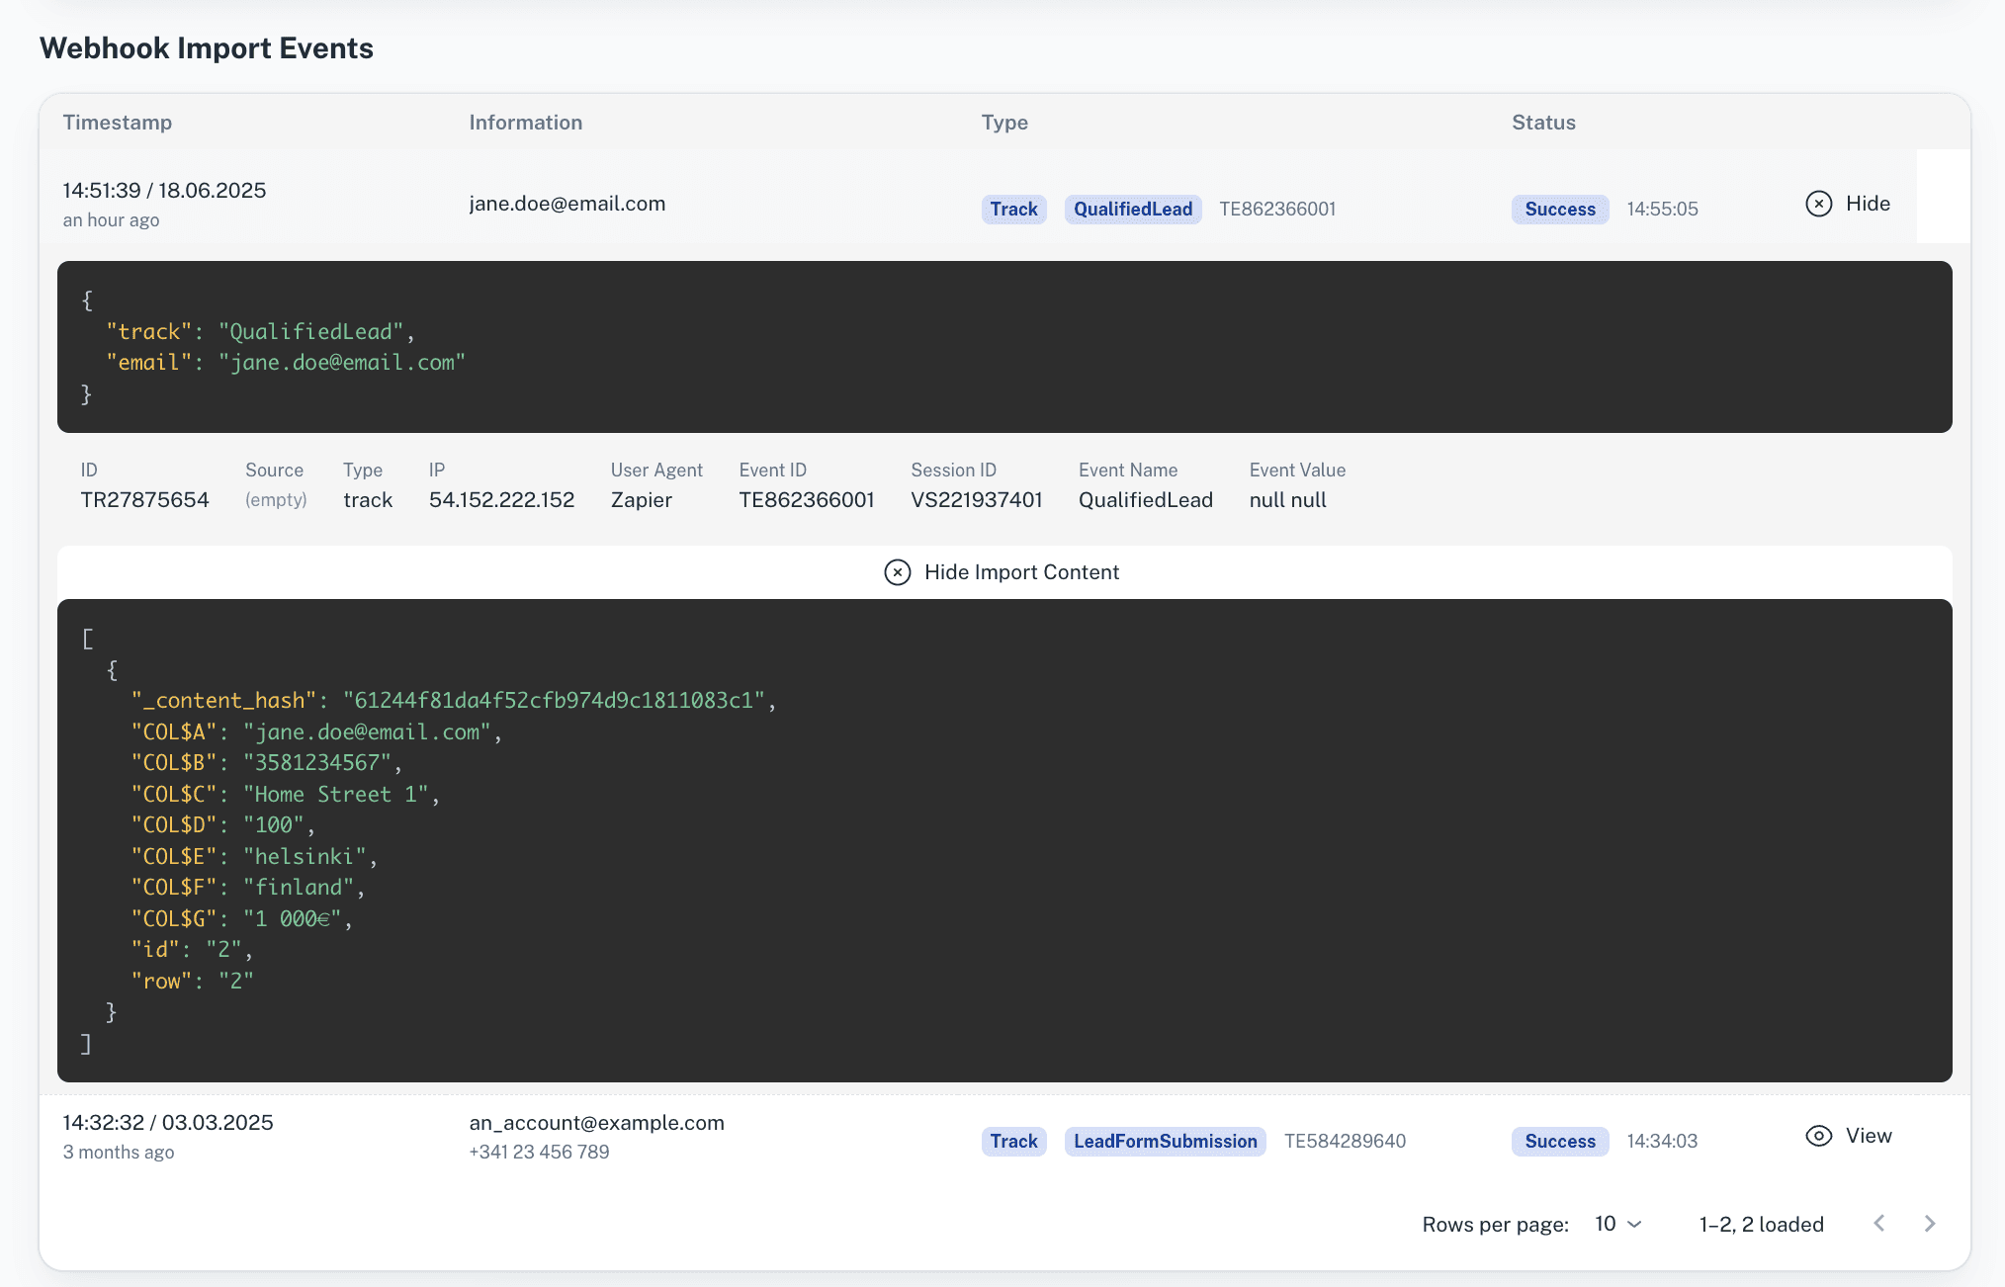Click Track badge in an_account row
2005x1287 pixels.
click(1013, 1141)
